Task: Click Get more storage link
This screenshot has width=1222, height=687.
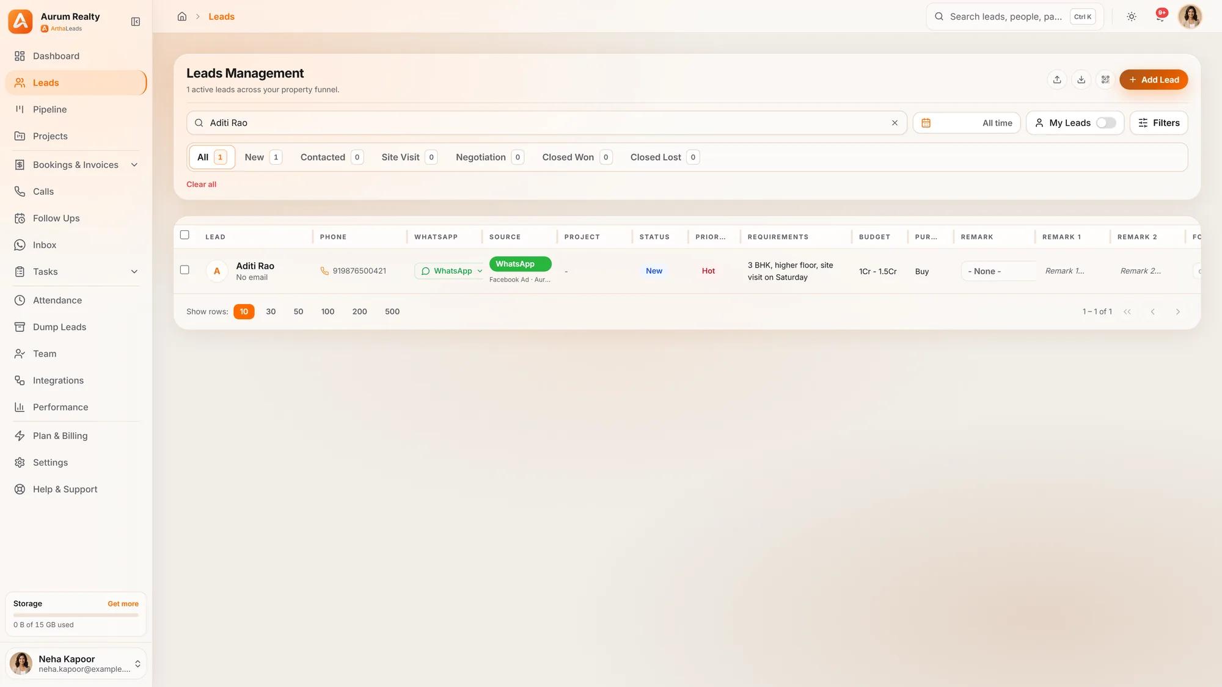Action: (x=123, y=603)
